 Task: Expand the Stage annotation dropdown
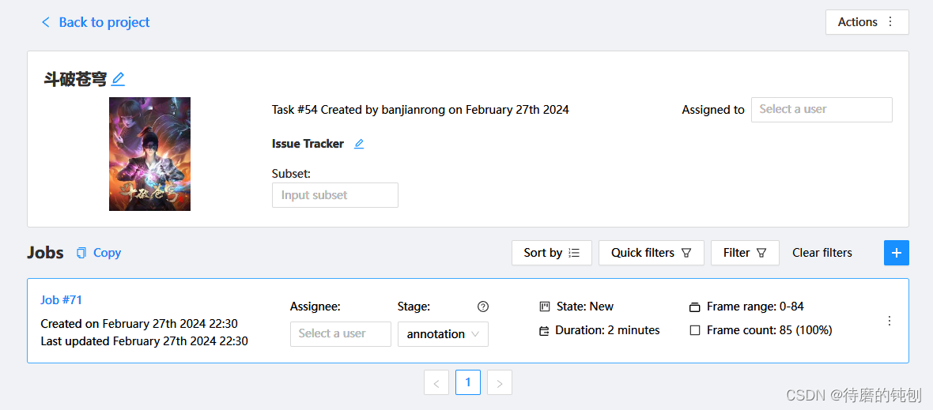coord(443,334)
